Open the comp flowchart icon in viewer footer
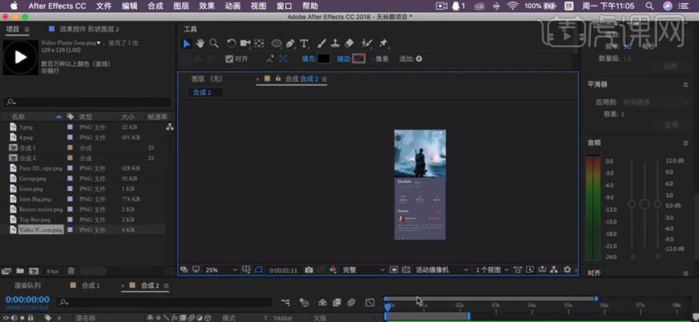The width and height of the screenshot is (699, 322). click(x=554, y=270)
